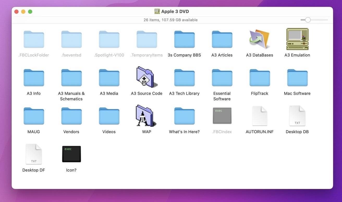The height and width of the screenshot is (202, 342).
Task: Click the FlipTrack folder
Action: [259, 77]
